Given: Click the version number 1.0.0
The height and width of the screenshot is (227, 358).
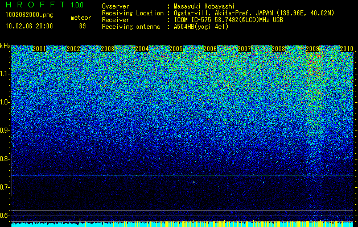Looking at the screenshot, I should point(77,5).
